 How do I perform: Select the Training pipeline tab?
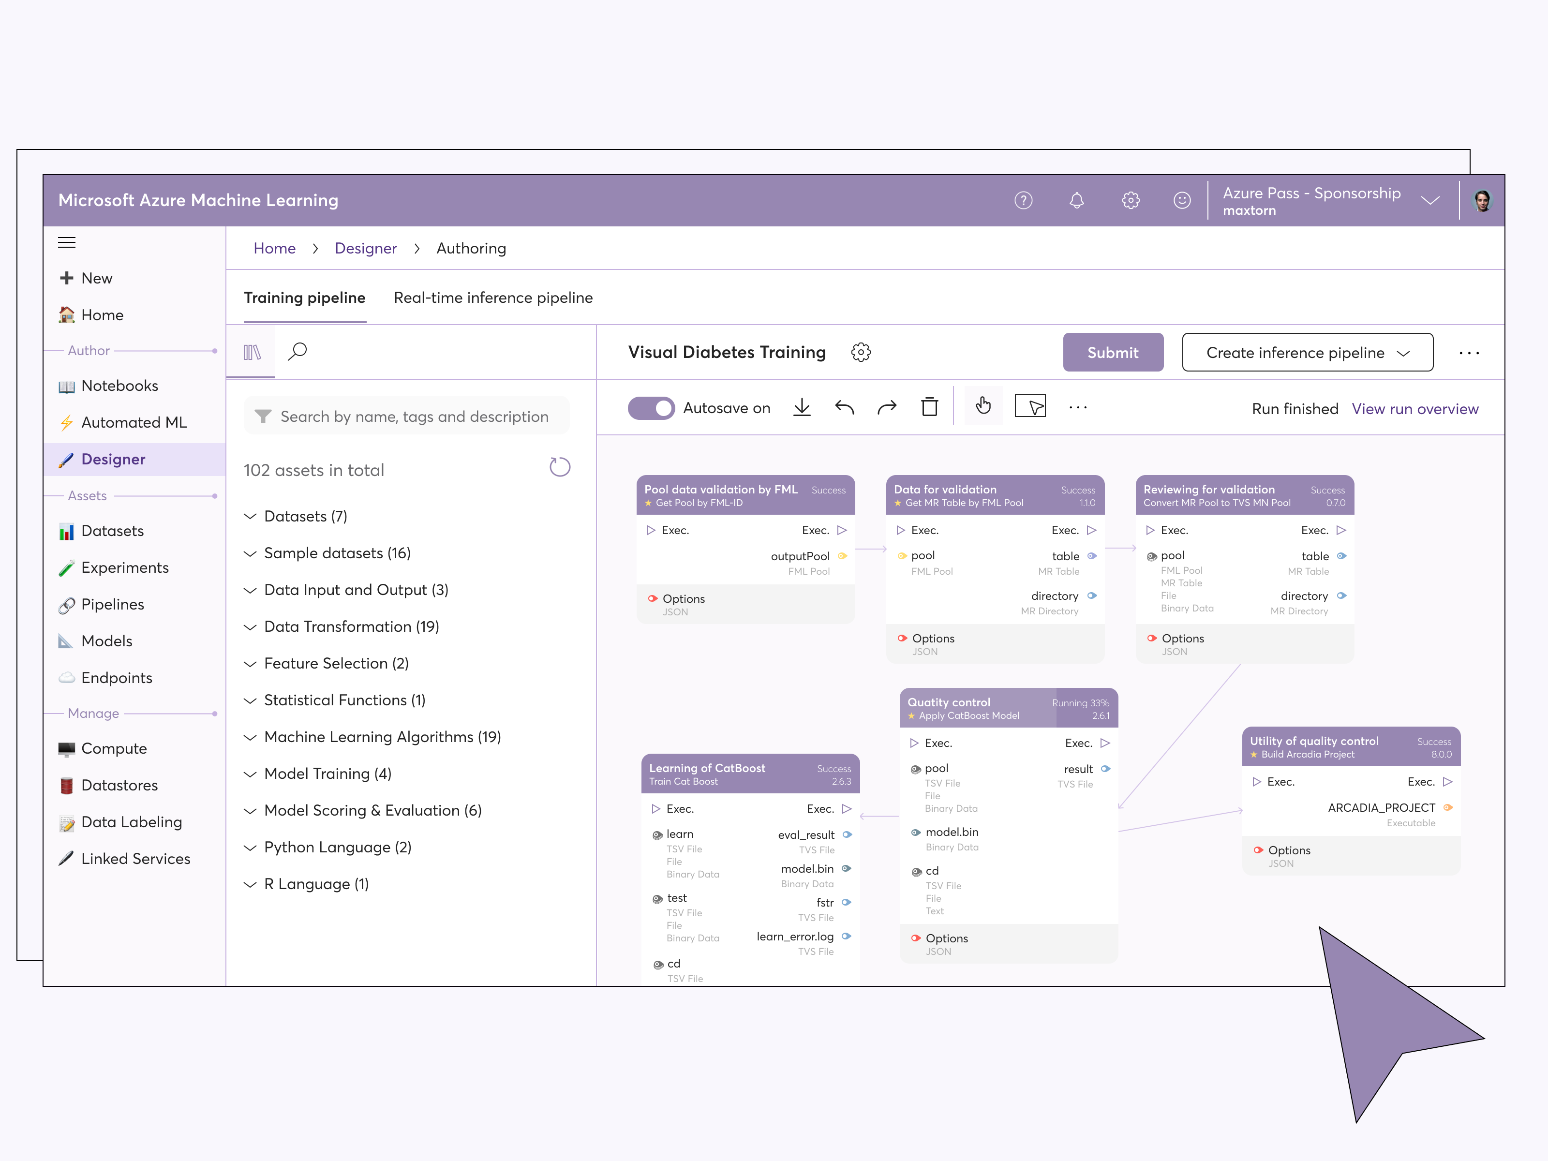(304, 298)
